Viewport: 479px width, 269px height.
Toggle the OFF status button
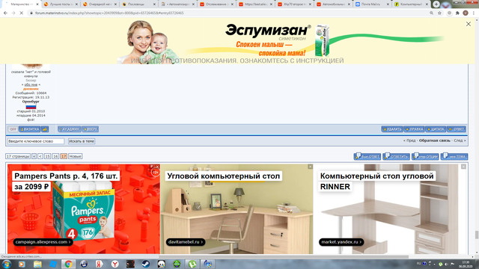(13, 129)
